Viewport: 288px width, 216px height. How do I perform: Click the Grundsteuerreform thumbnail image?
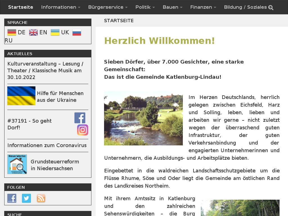(x=17, y=164)
